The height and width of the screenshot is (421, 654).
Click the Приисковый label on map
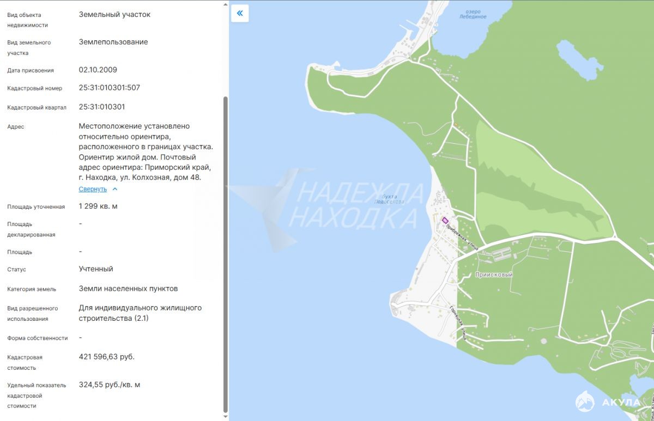point(494,275)
